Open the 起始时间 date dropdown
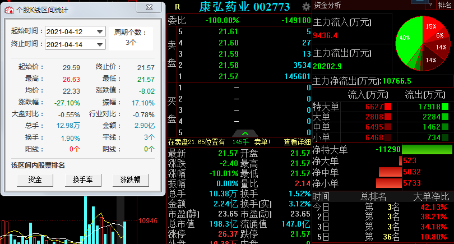The height and width of the screenshot is (244, 454). [100, 31]
